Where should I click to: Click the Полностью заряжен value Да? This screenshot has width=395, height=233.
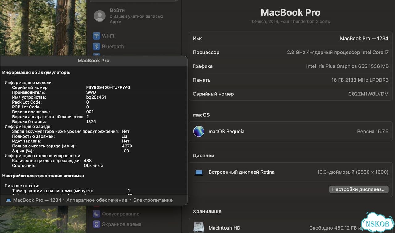(x=124, y=136)
